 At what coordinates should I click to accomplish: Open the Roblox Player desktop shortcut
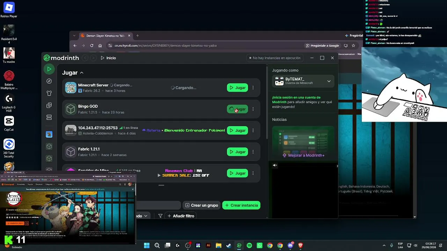(x=9, y=10)
